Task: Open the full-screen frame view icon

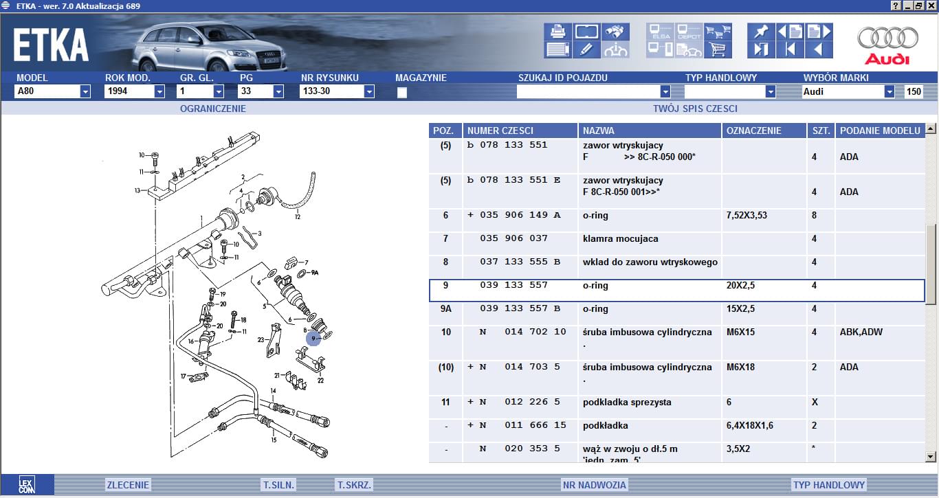Action: (x=586, y=32)
